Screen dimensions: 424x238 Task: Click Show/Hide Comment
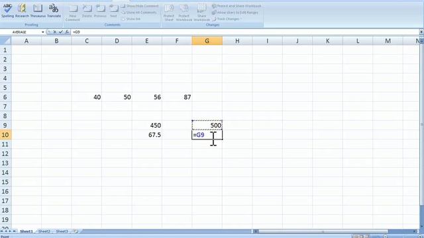(x=140, y=6)
